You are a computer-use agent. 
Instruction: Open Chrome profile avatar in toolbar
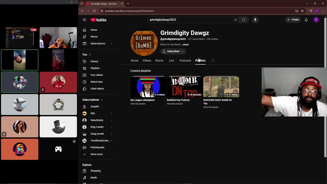pyautogui.click(x=317, y=11)
